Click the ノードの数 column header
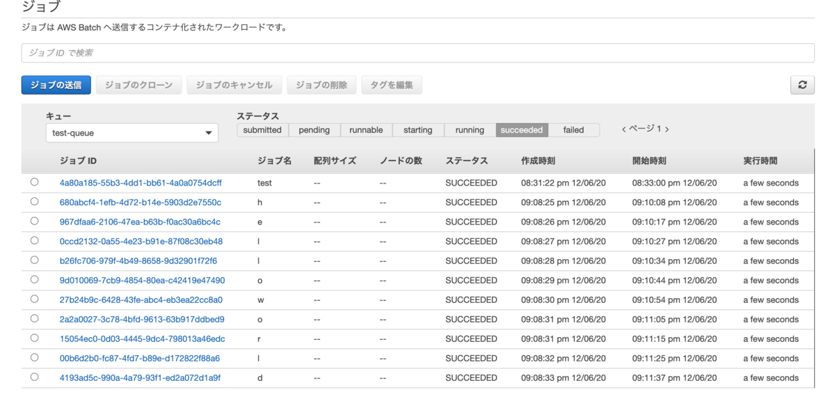Screen dimensions: 835x410 [401, 161]
